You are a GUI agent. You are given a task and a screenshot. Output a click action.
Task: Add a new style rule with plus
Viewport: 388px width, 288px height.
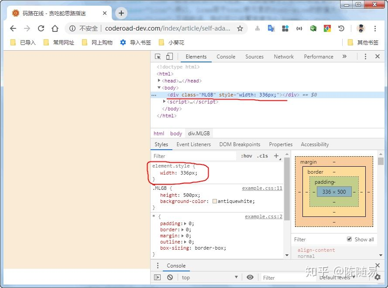pos(276,156)
